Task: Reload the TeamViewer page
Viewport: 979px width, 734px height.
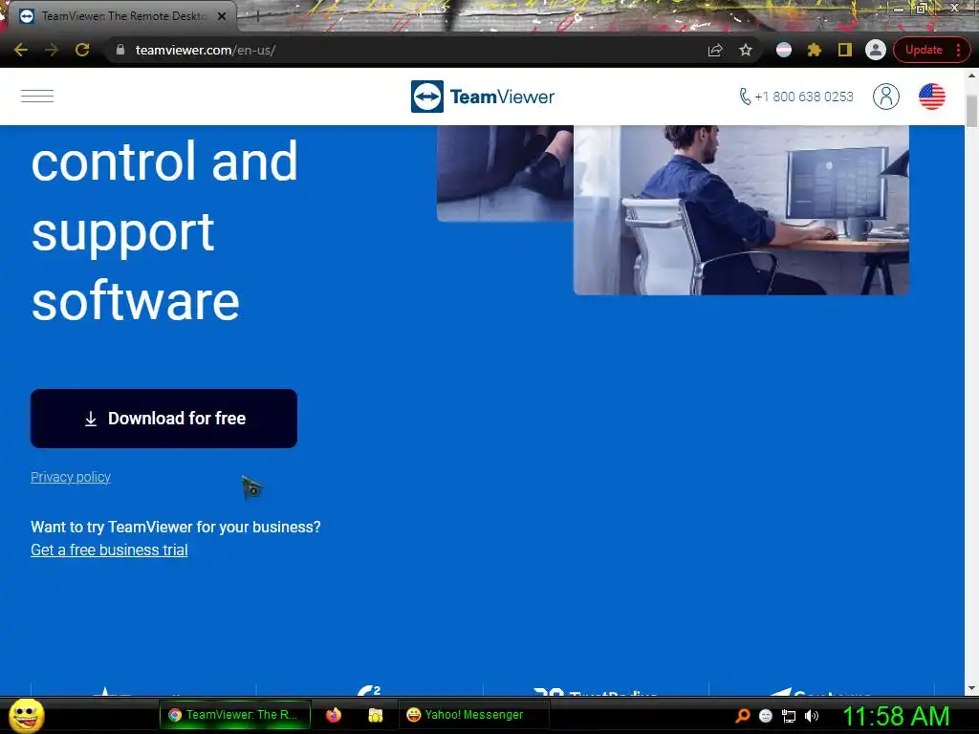Action: (x=82, y=50)
